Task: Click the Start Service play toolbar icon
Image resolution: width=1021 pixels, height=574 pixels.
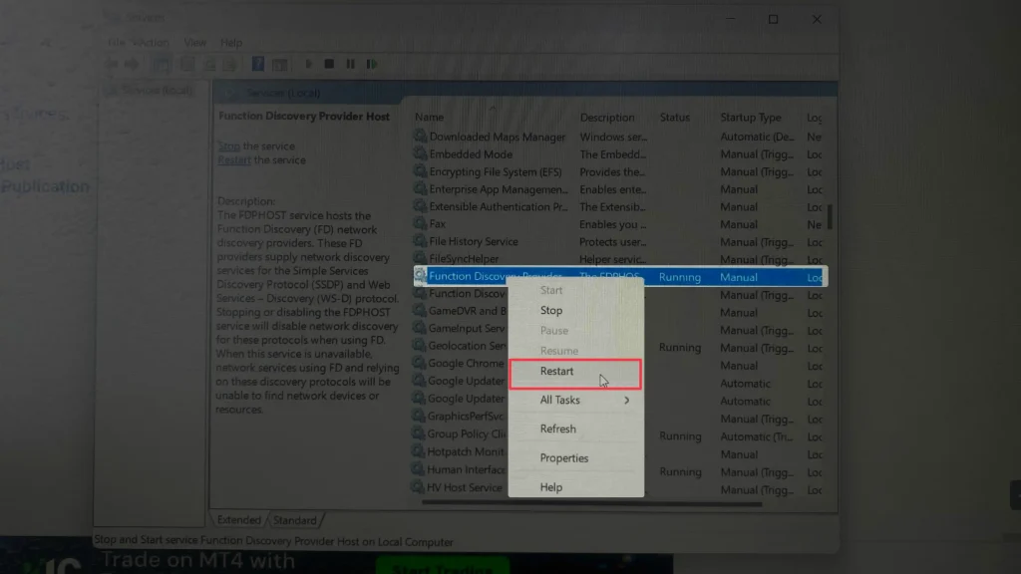Action: [309, 64]
